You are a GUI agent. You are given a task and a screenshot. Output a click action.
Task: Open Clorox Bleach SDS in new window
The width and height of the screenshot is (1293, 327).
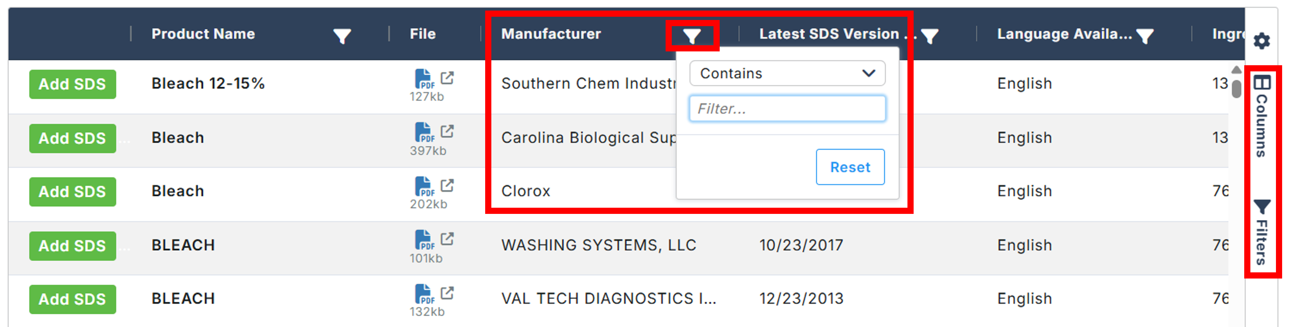pos(447,186)
